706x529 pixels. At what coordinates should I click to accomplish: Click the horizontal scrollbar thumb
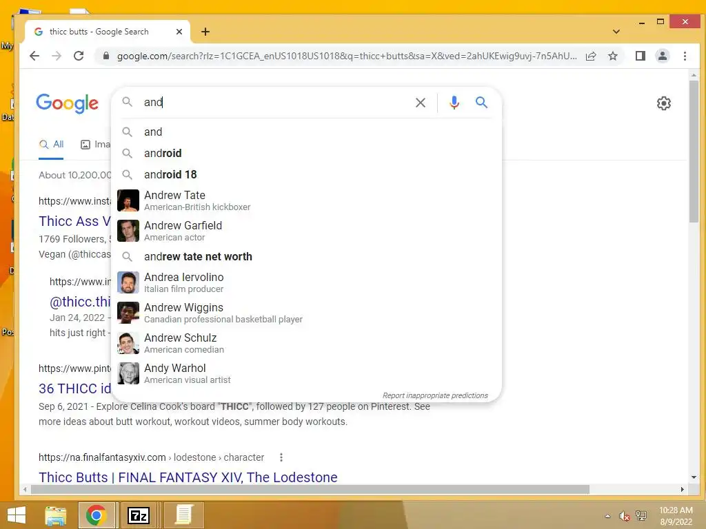pyautogui.click(x=310, y=489)
